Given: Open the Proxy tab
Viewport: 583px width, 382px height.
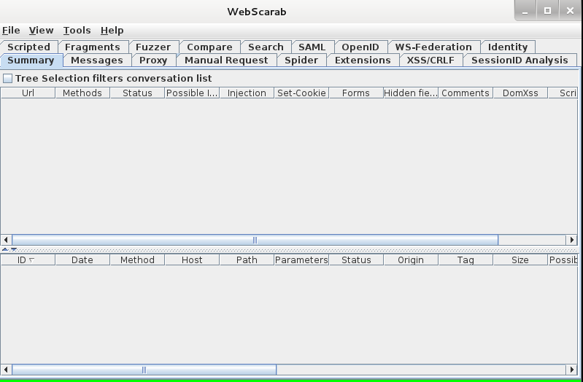Looking at the screenshot, I should click(153, 61).
